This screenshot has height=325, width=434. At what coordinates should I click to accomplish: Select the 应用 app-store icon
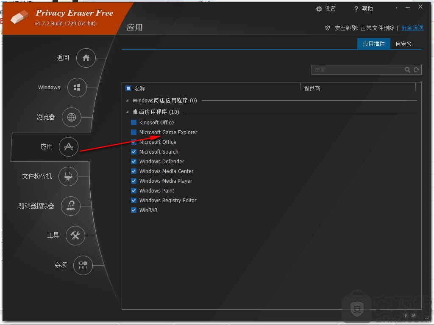pyautogui.click(x=69, y=147)
